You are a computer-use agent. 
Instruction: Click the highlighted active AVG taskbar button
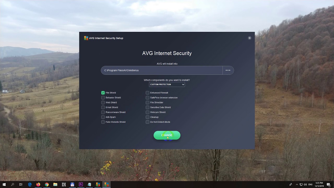pyautogui.click(x=106, y=184)
